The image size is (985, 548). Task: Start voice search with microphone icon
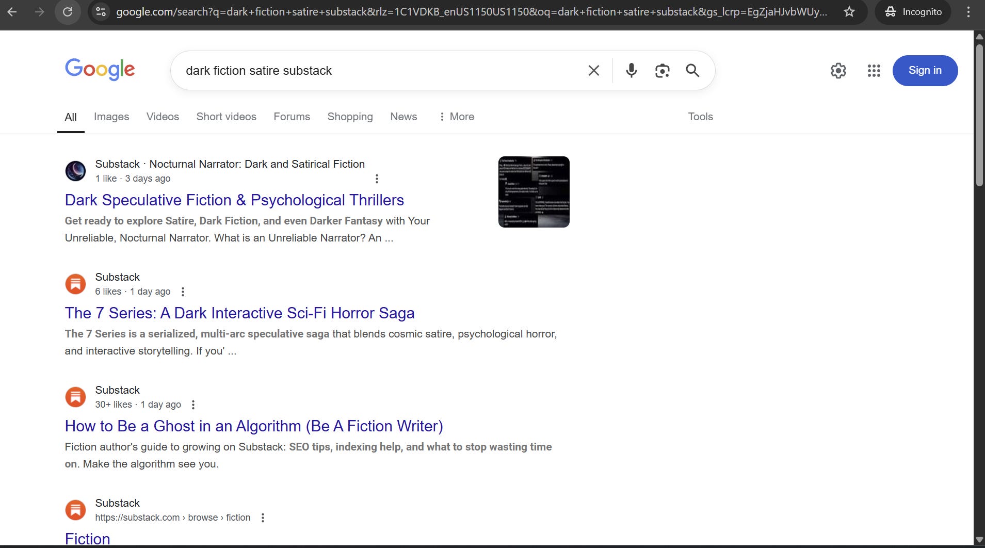631,70
